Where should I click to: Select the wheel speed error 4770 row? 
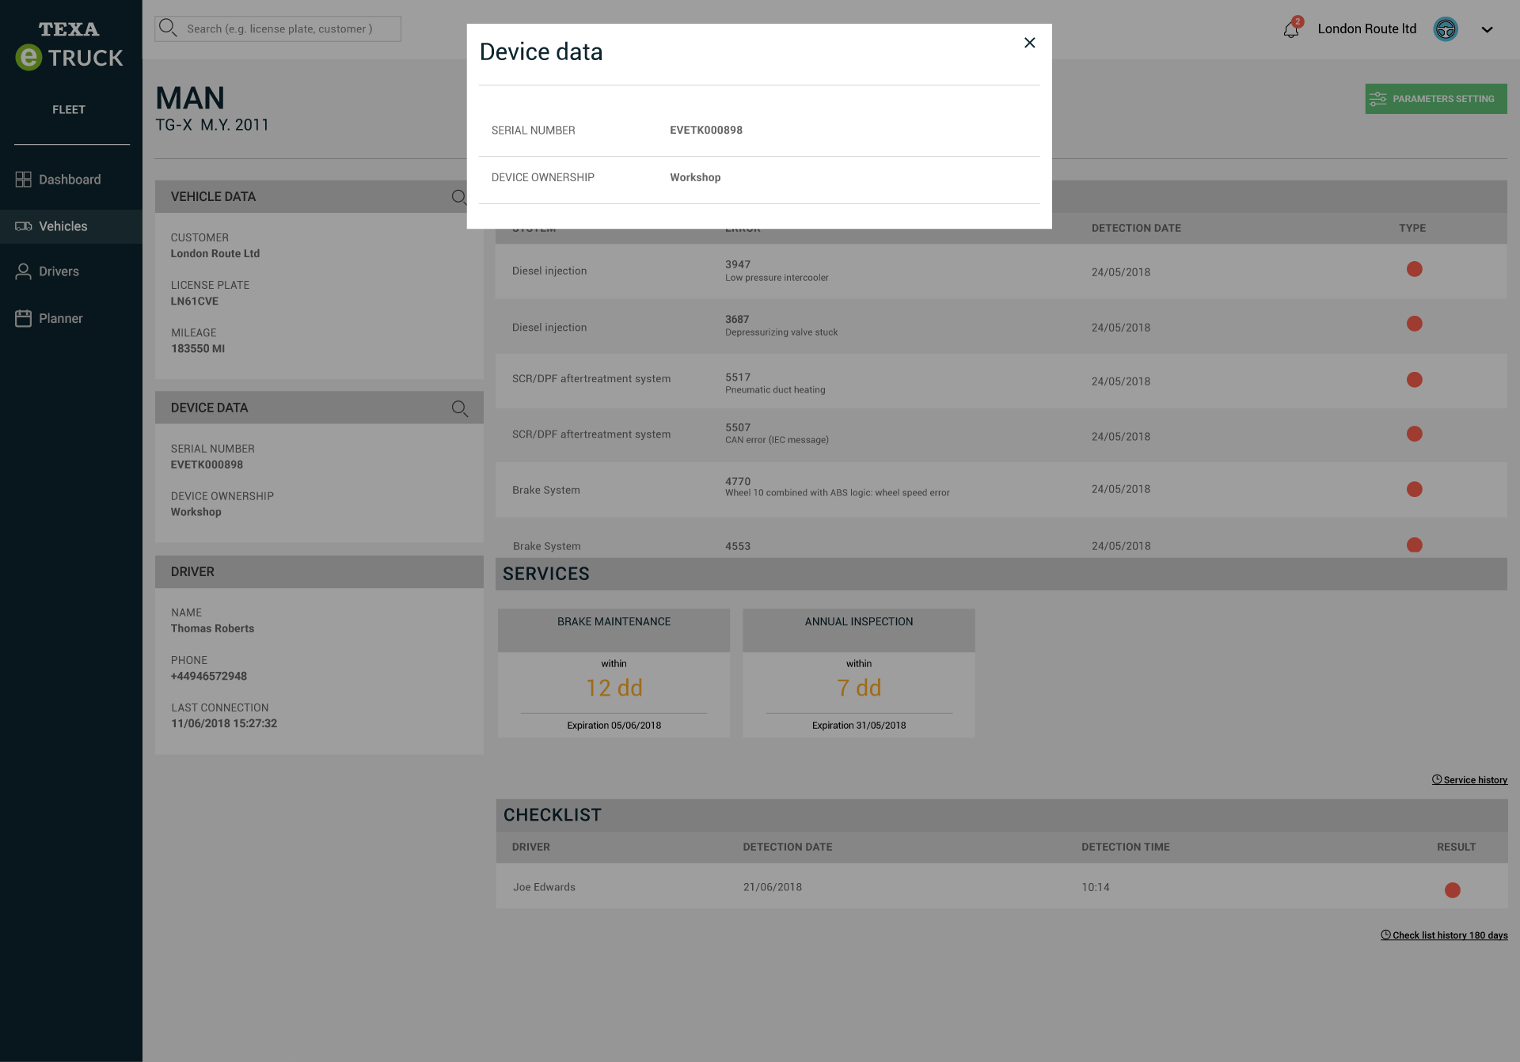pyautogui.click(x=1001, y=490)
